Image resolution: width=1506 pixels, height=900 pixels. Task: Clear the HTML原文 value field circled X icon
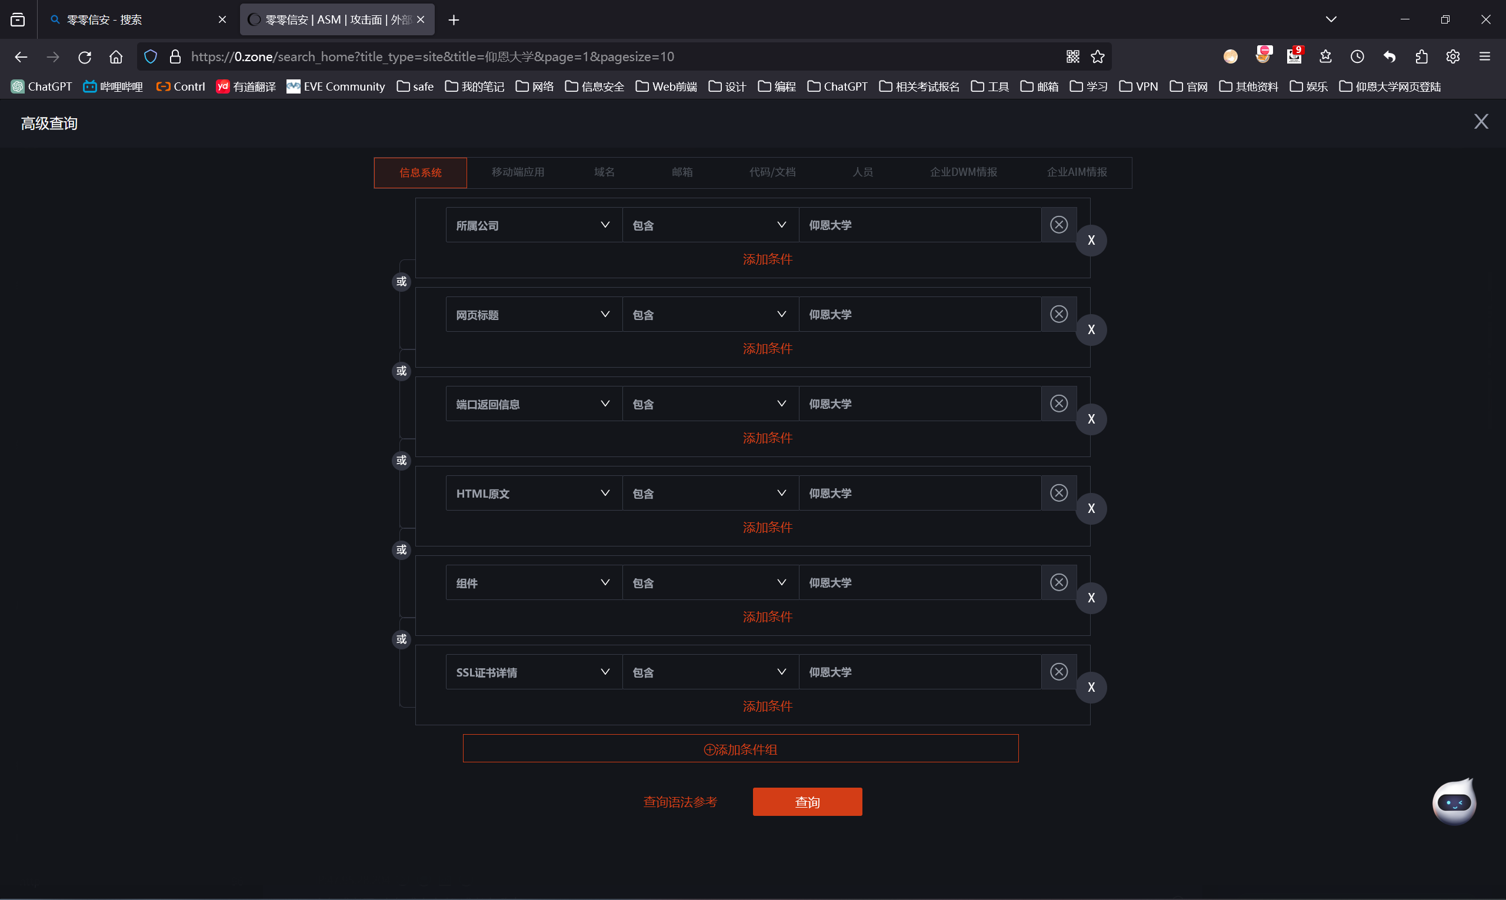pyautogui.click(x=1058, y=493)
